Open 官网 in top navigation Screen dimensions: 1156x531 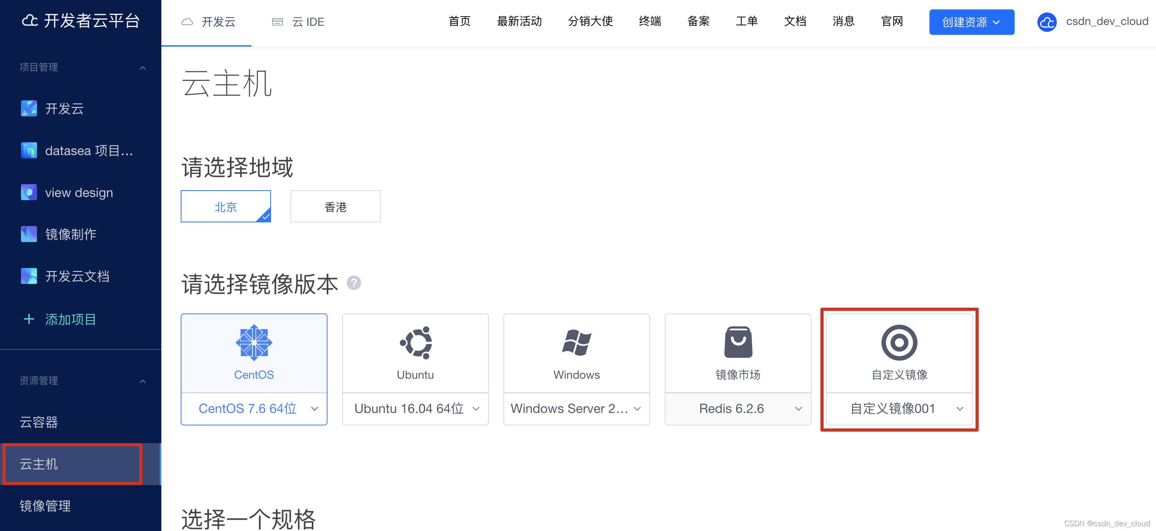[892, 21]
